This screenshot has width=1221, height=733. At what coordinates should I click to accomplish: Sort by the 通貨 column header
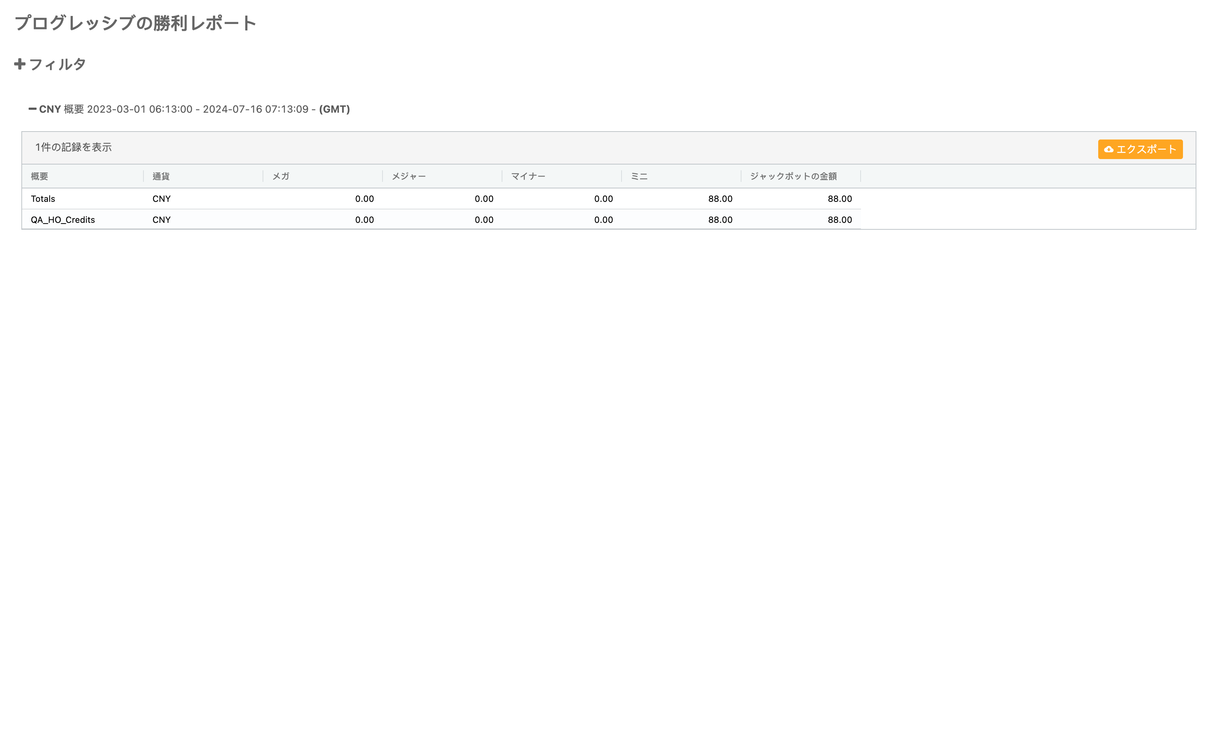click(x=161, y=176)
